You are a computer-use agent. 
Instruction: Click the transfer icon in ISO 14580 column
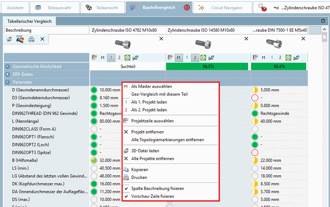[212, 58]
